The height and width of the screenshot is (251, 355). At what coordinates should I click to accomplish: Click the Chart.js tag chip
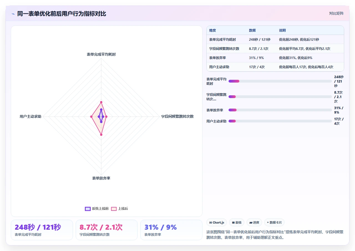[x=217, y=222]
